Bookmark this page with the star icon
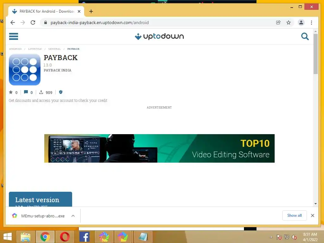Image resolution: width=324 pixels, height=243 pixels. pyautogui.click(x=289, y=22)
